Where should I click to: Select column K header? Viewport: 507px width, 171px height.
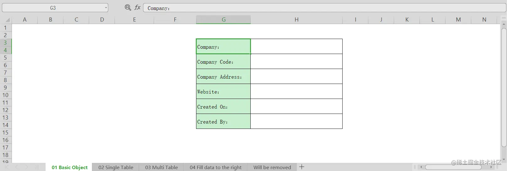click(x=407, y=20)
